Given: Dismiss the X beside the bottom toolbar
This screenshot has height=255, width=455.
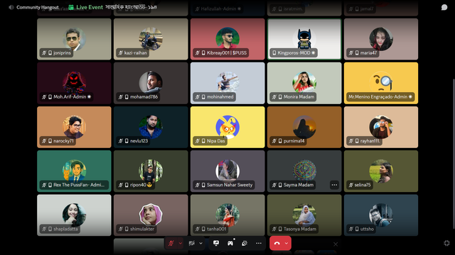Looking at the screenshot, I should pyautogui.click(x=336, y=244).
